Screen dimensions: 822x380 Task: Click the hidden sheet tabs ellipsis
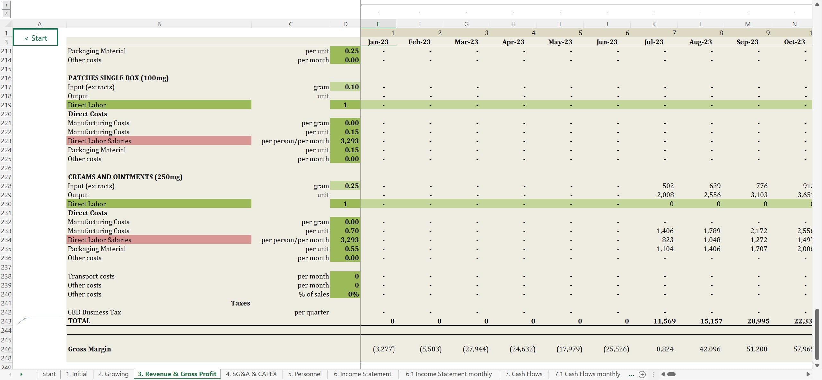631,374
